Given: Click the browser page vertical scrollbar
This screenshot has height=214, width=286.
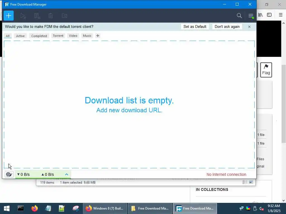Looking at the screenshot, I should pyautogui.click(x=283, y=104).
